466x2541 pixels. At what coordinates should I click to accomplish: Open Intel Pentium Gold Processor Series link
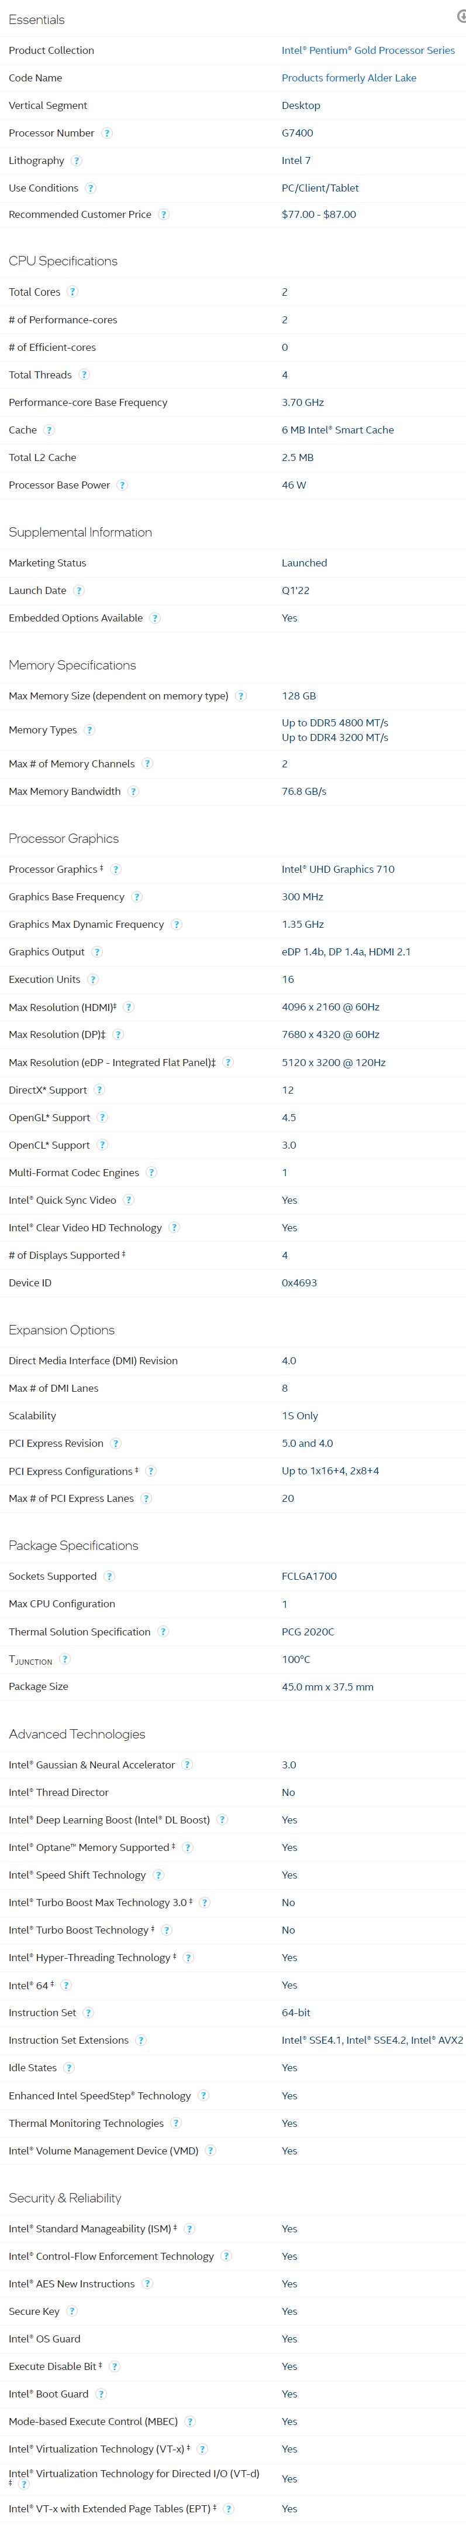(368, 50)
